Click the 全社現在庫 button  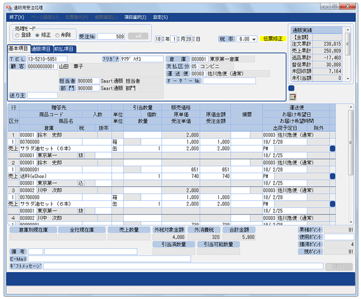(82, 230)
